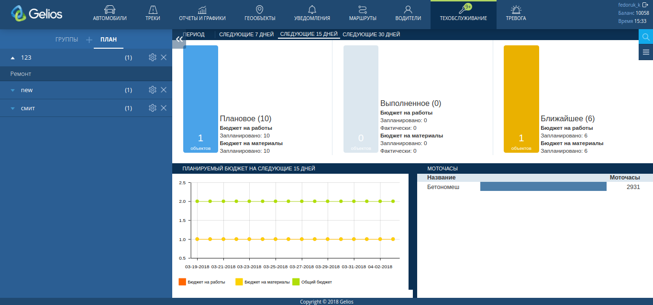Image resolution: width=653 pixels, height=305 pixels.
Task: Collapse the 123 group
Action: click(x=13, y=57)
